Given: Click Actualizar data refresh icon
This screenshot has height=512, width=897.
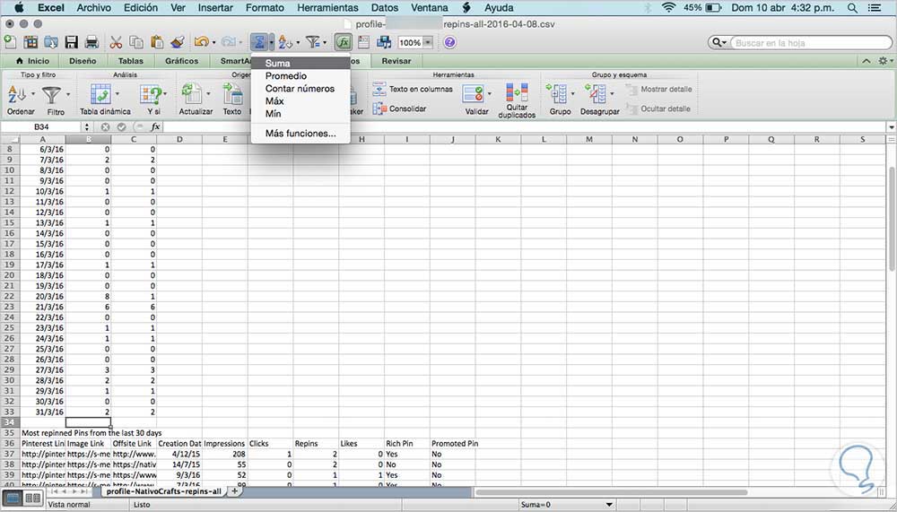Looking at the screenshot, I should click(192, 94).
